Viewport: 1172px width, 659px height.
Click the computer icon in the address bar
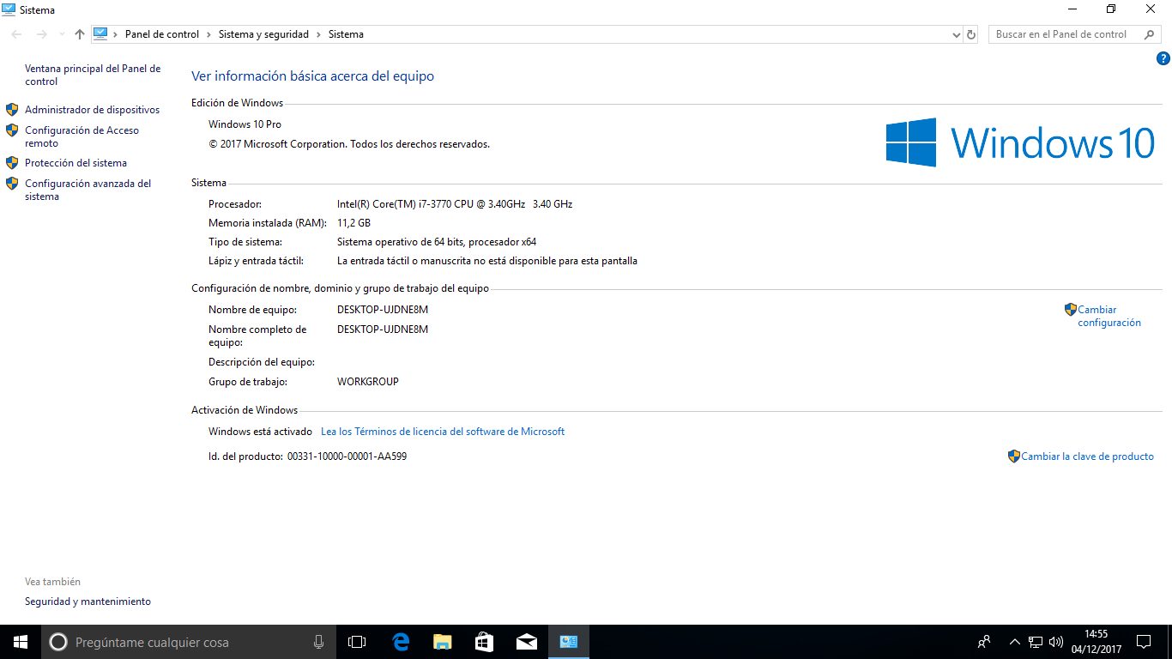click(x=100, y=34)
